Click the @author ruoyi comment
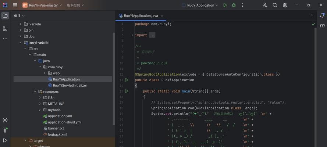Image resolution: width=327 pixels, height=147 pixels. click(x=154, y=63)
